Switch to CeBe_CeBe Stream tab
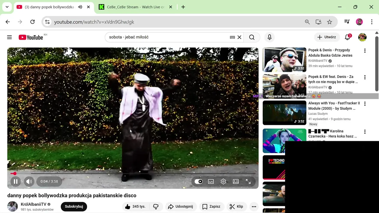Screen dimensions: 379x213 coord(135,7)
